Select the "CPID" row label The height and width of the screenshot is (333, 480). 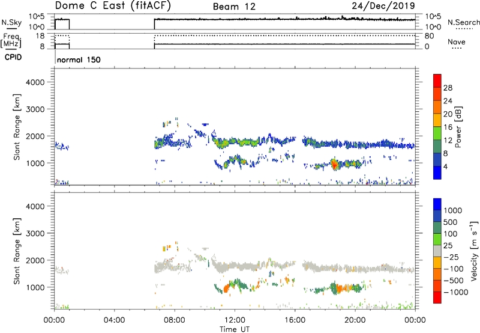(x=13, y=57)
